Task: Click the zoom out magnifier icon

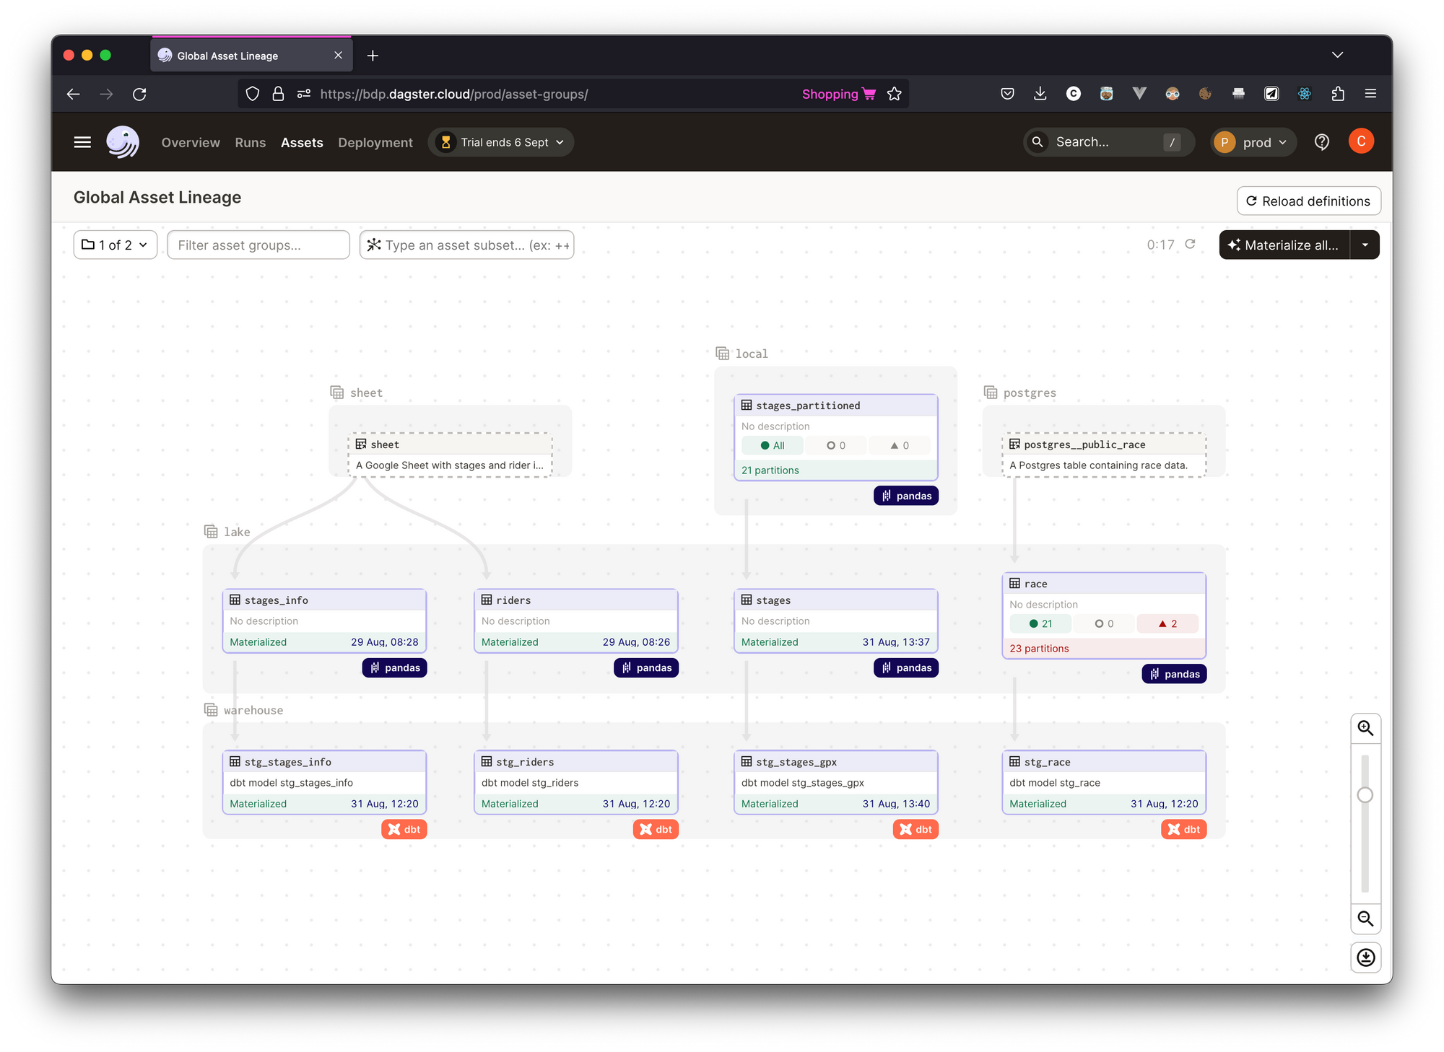Action: click(x=1365, y=919)
